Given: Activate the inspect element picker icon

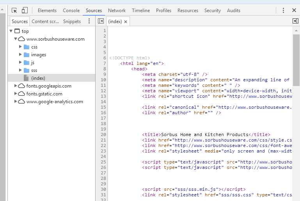Looking at the screenshot, I should (x=14, y=10).
